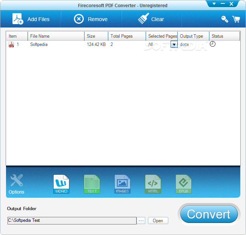Select HTML output format
Screen dimensions: 246x235
coord(153,184)
